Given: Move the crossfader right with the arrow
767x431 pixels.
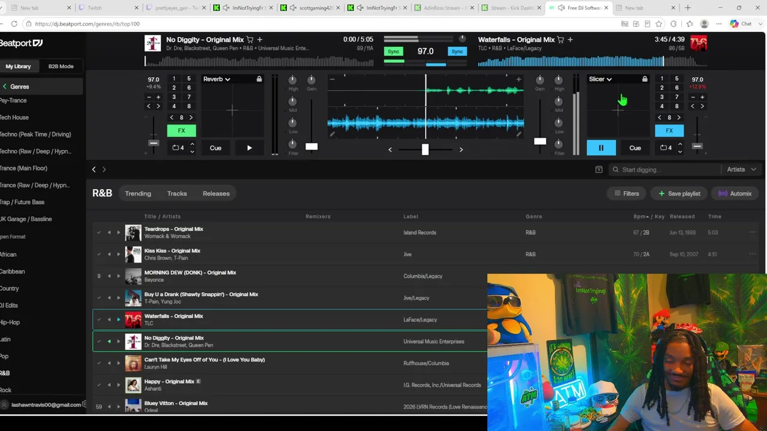Looking at the screenshot, I should (x=461, y=150).
